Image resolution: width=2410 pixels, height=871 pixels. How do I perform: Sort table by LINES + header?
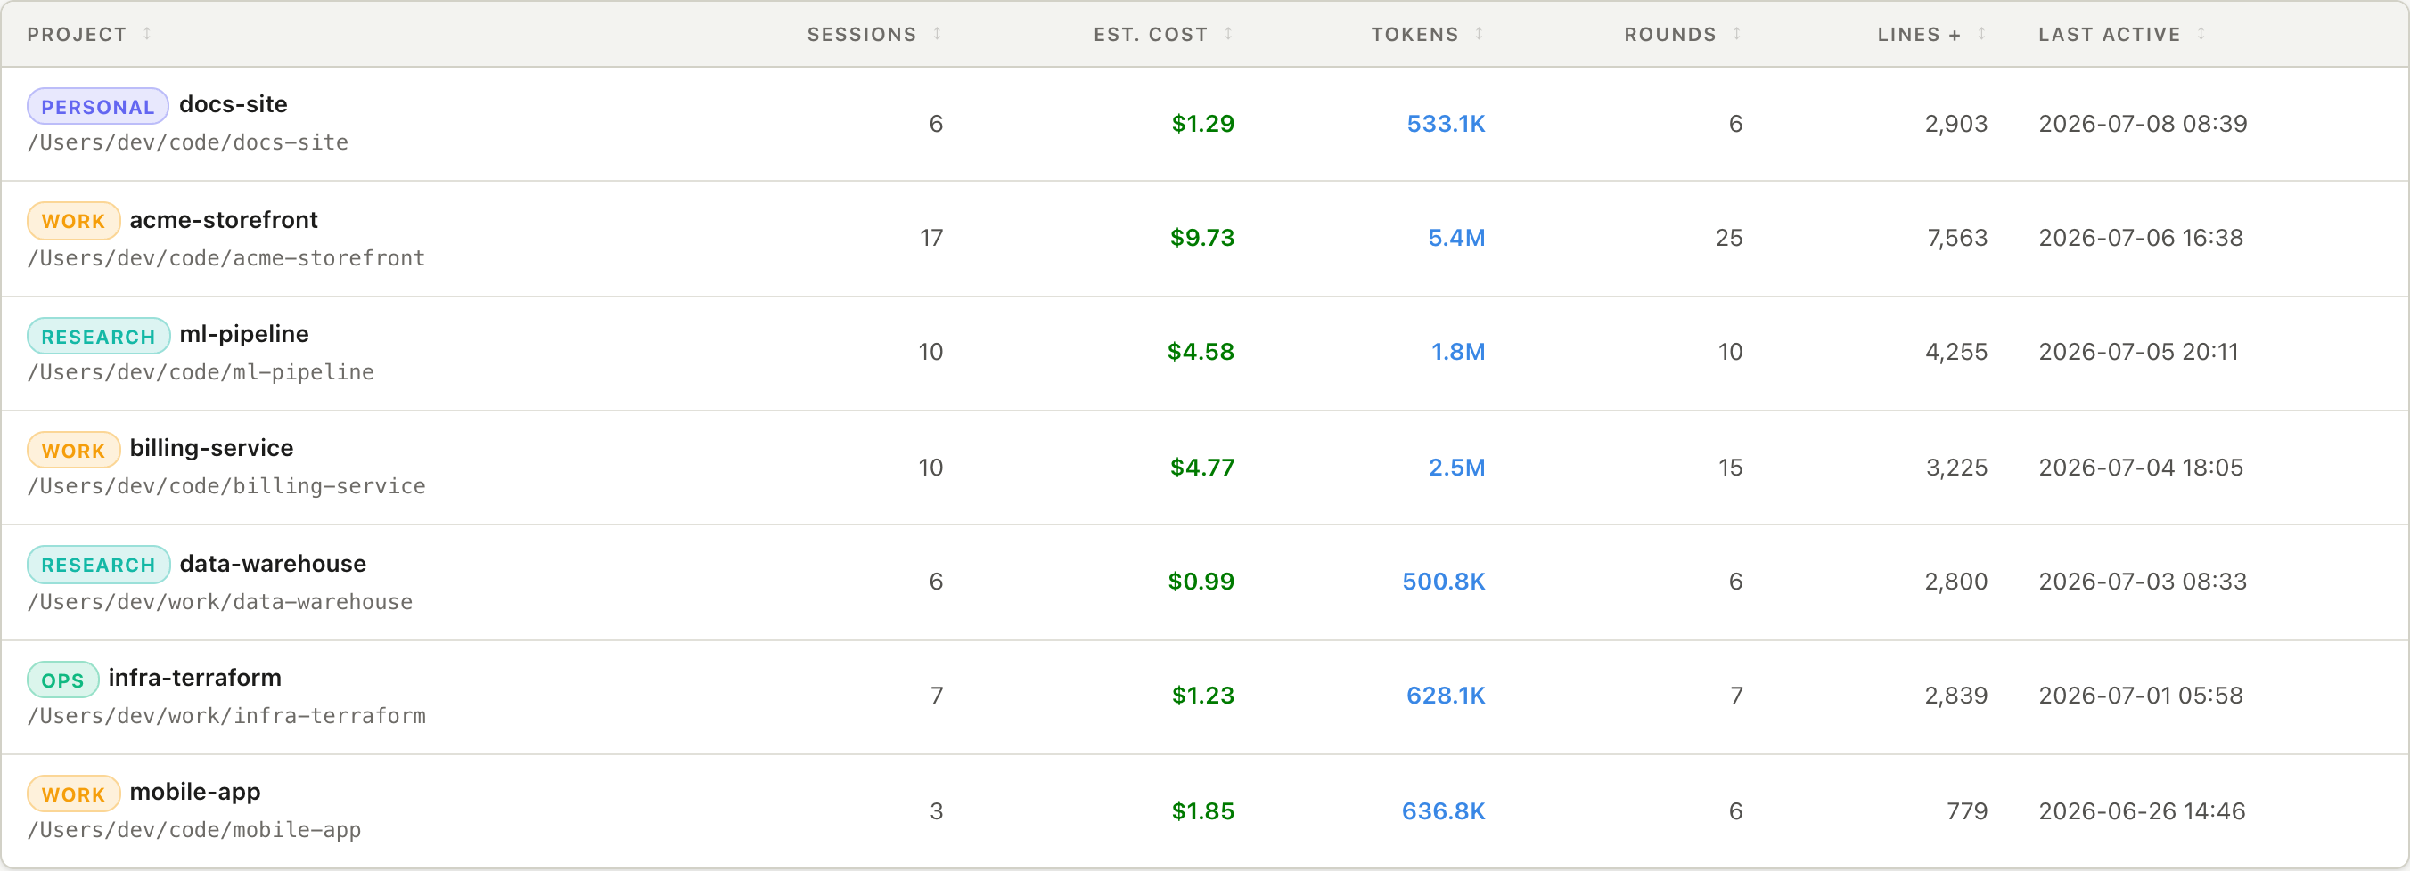[x=1919, y=35]
